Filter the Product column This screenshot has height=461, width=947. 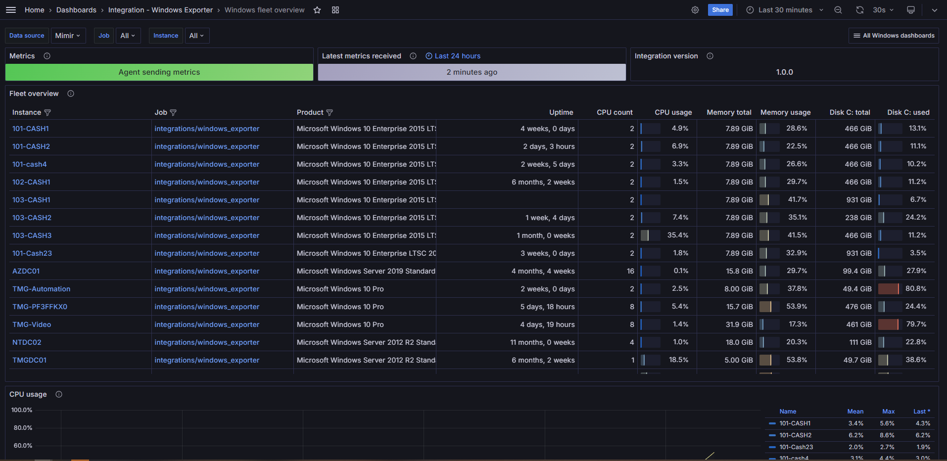point(330,113)
